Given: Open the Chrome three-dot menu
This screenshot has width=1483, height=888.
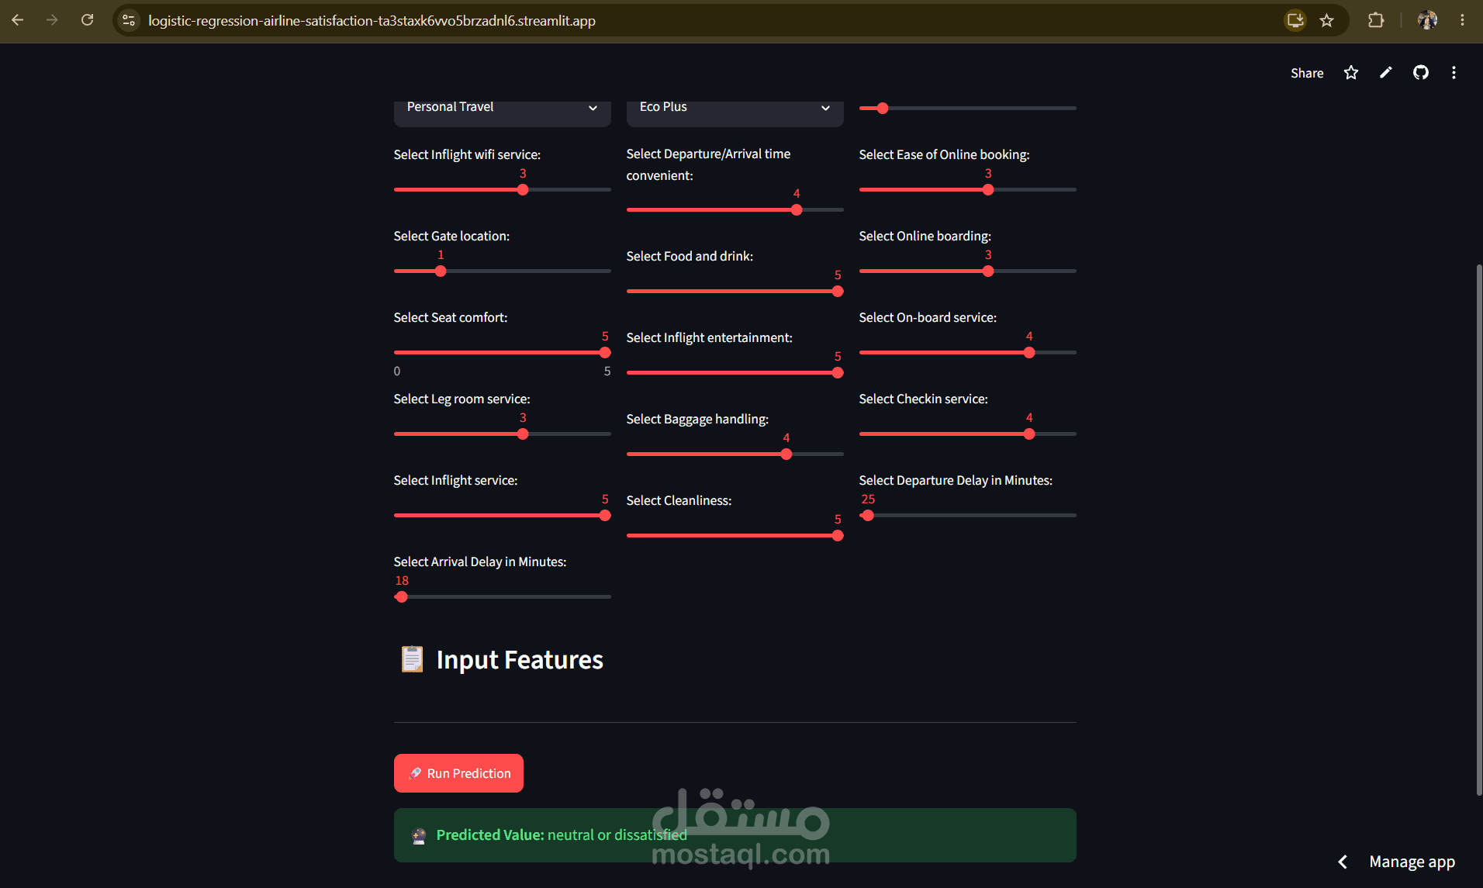Looking at the screenshot, I should 1462,20.
